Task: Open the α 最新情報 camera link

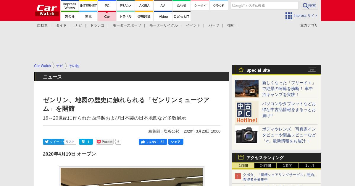Action: click(x=289, y=135)
